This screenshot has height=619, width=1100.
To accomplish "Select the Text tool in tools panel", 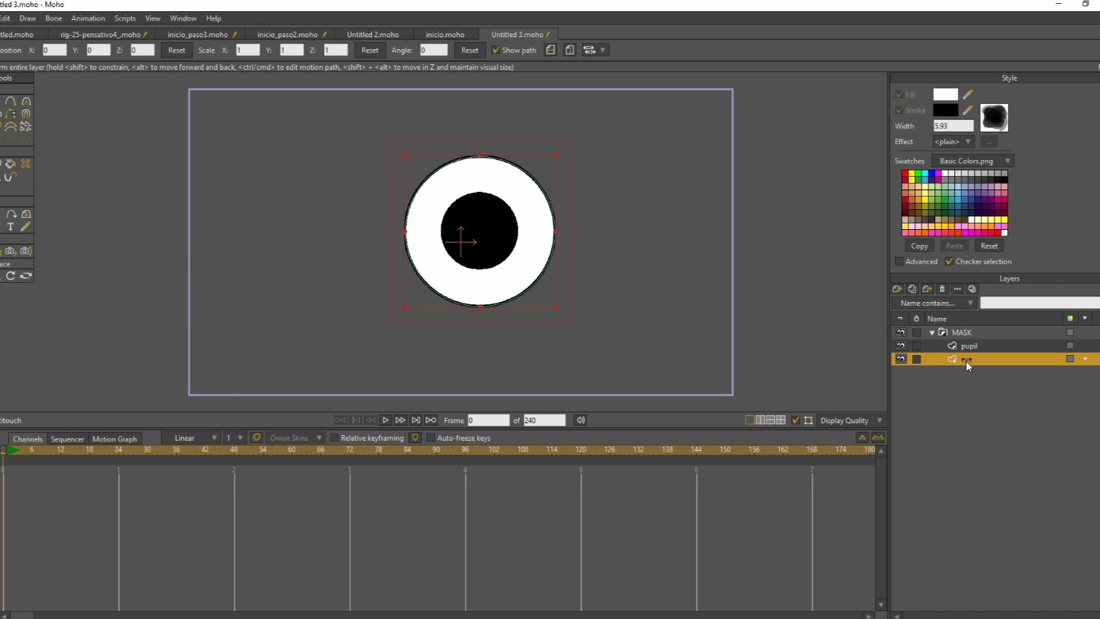I will pyautogui.click(x=10, y=227).
